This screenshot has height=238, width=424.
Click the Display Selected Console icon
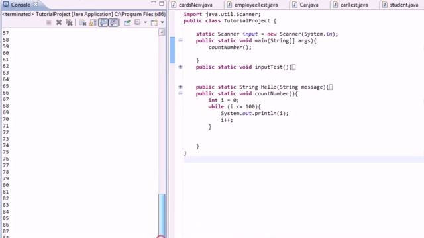click(x=138, y=22)
